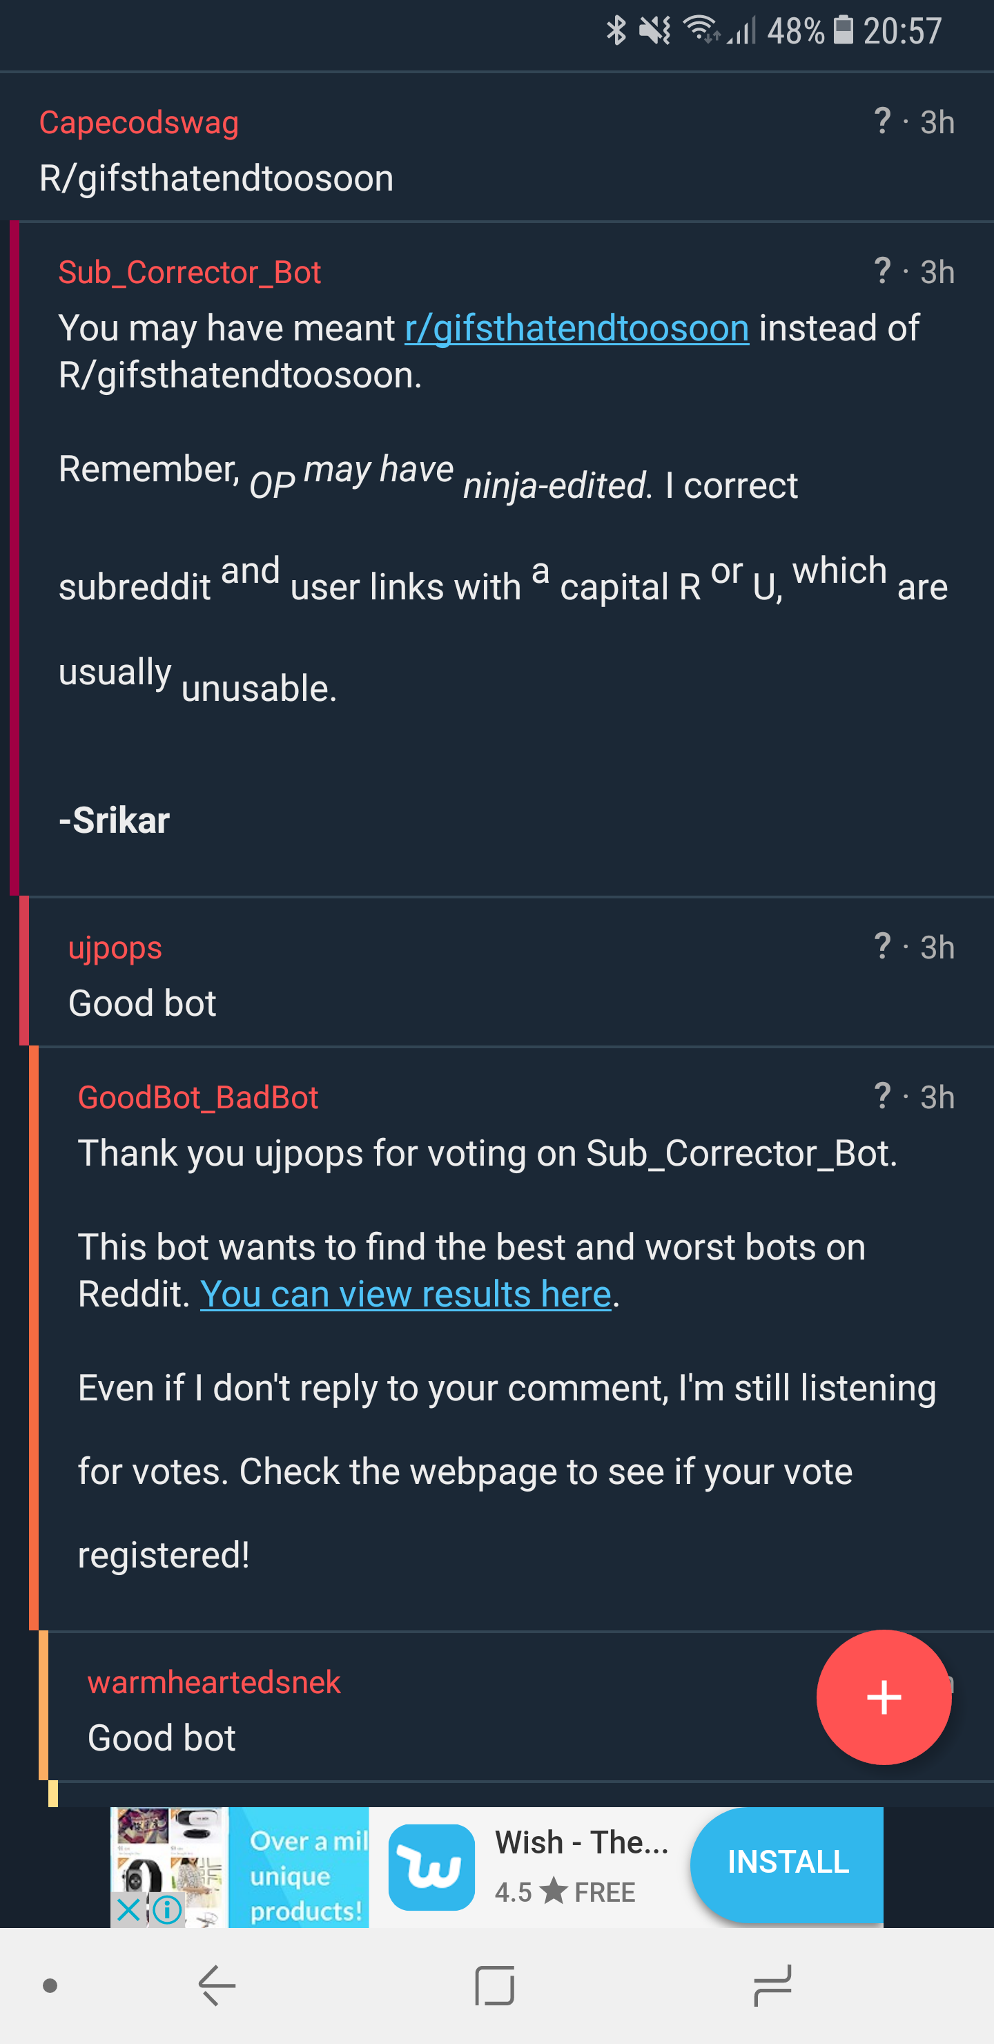Tap the Wish app icon in the ad
994x2044 pixels.
(x=431, y=1867)
